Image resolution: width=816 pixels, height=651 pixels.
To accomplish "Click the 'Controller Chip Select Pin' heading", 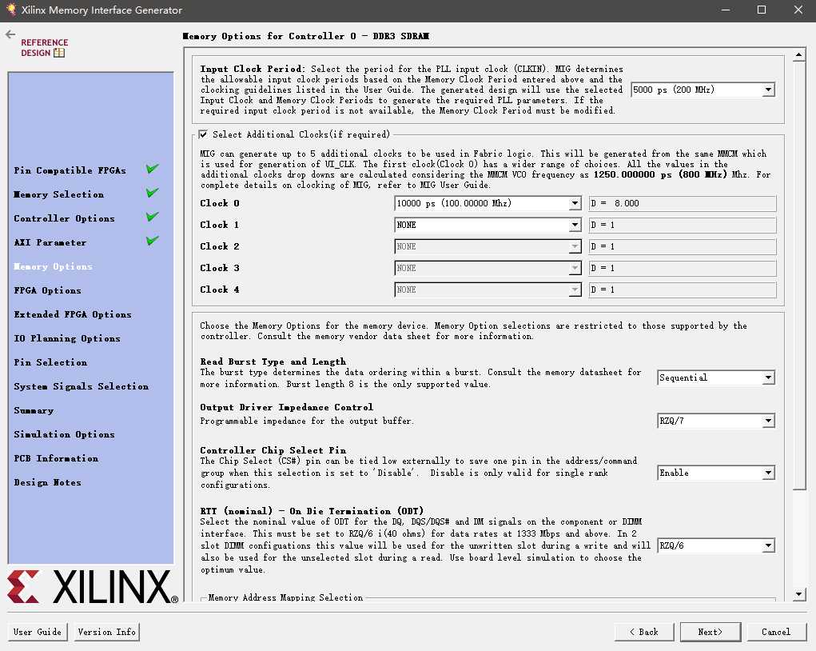I will pyautogui.click(x=273, y=450).
